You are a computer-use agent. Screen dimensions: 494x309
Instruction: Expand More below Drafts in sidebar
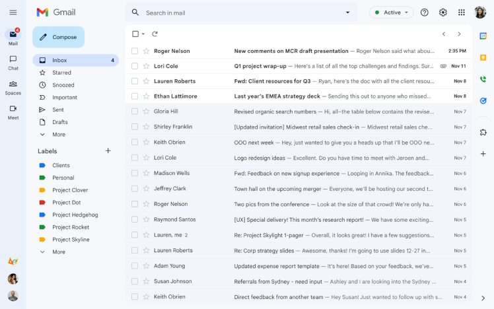[59, 135]
